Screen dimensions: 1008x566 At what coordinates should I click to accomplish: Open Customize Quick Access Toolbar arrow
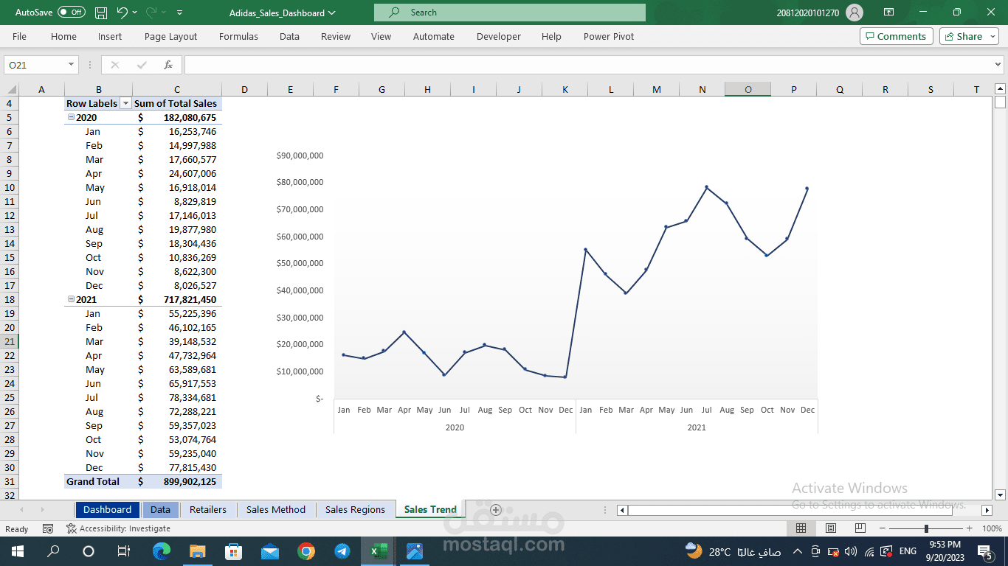[180, 13]
